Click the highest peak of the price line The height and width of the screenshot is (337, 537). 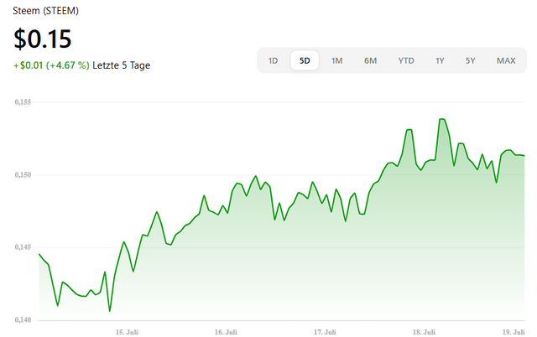[x=442, y=119]
